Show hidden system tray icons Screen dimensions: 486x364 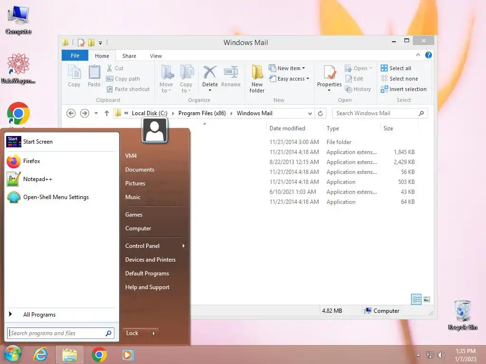419,355
